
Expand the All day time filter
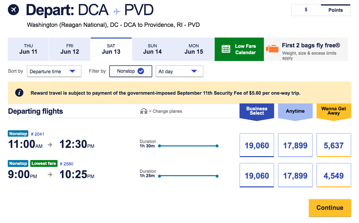[179, 71]
